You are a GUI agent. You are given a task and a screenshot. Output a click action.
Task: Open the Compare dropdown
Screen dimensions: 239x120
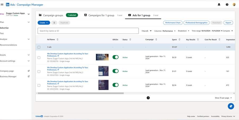click(x=228, y=31)
